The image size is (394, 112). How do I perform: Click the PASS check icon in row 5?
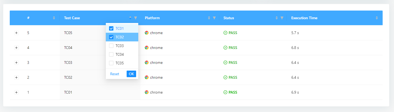[225, 33]
